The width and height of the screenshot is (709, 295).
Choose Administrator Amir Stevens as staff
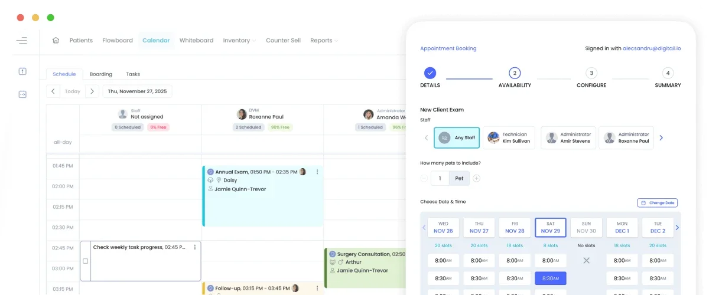coord(568,137)
